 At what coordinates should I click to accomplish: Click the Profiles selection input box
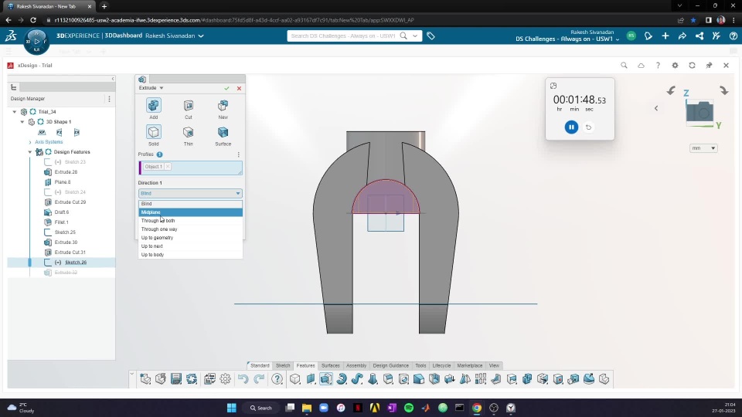click(190, 168)
